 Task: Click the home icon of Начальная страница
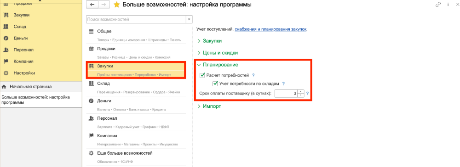4,87
